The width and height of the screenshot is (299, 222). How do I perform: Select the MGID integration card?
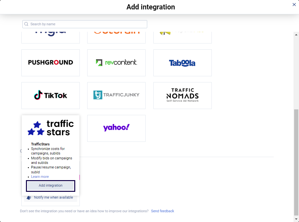(x=51, y=36)
